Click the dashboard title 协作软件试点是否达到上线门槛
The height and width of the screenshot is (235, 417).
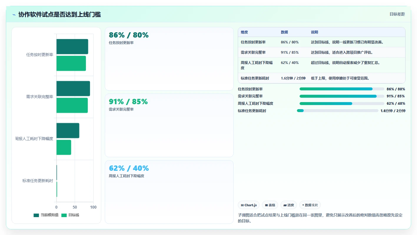pos(60,14)
